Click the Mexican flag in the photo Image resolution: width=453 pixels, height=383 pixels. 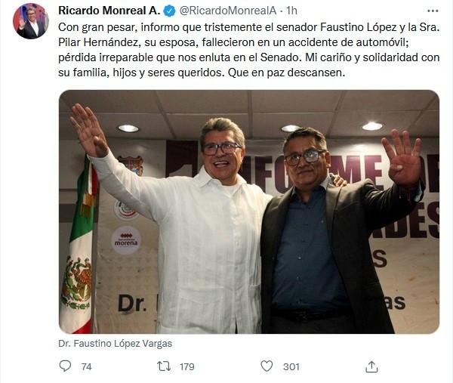click(x=78, y=249)
